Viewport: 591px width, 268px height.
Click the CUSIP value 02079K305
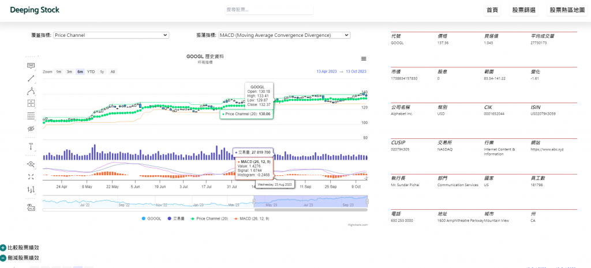tap(401, 149)
